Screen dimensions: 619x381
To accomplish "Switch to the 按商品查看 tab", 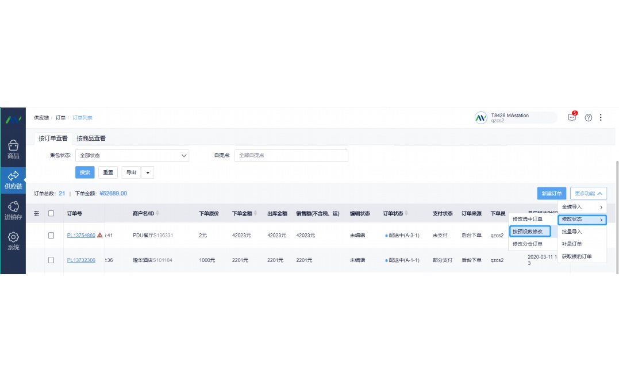I will click(x=92, y=138).
